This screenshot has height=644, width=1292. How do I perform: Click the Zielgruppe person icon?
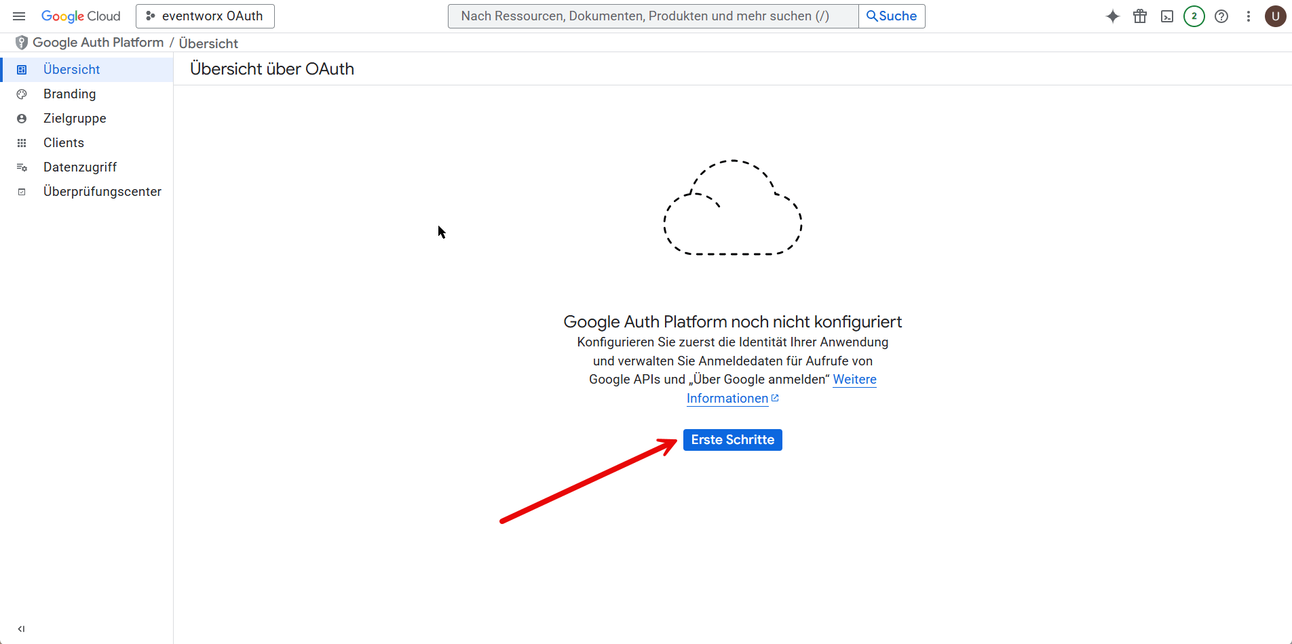22,119
